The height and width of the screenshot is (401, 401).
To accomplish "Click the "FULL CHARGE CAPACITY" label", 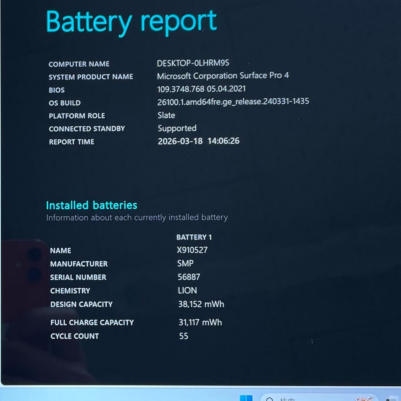I will point(92,323).
